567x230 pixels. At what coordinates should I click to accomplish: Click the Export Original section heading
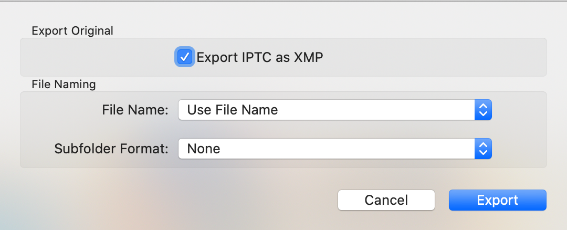(72, 31)
